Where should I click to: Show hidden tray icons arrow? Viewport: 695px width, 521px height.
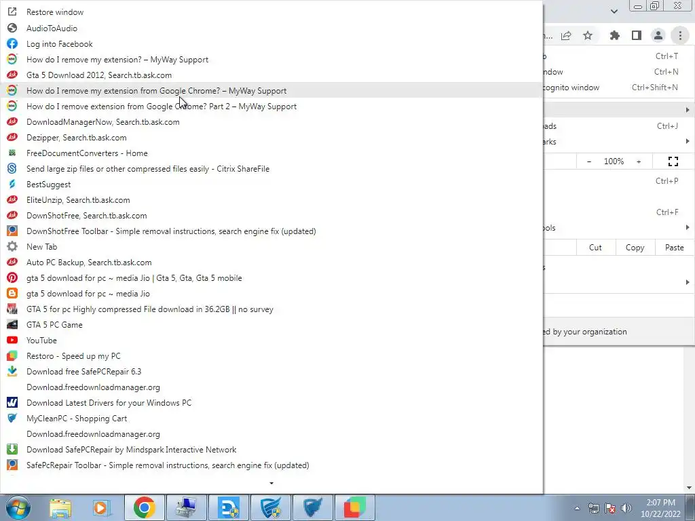coord(577,508)
